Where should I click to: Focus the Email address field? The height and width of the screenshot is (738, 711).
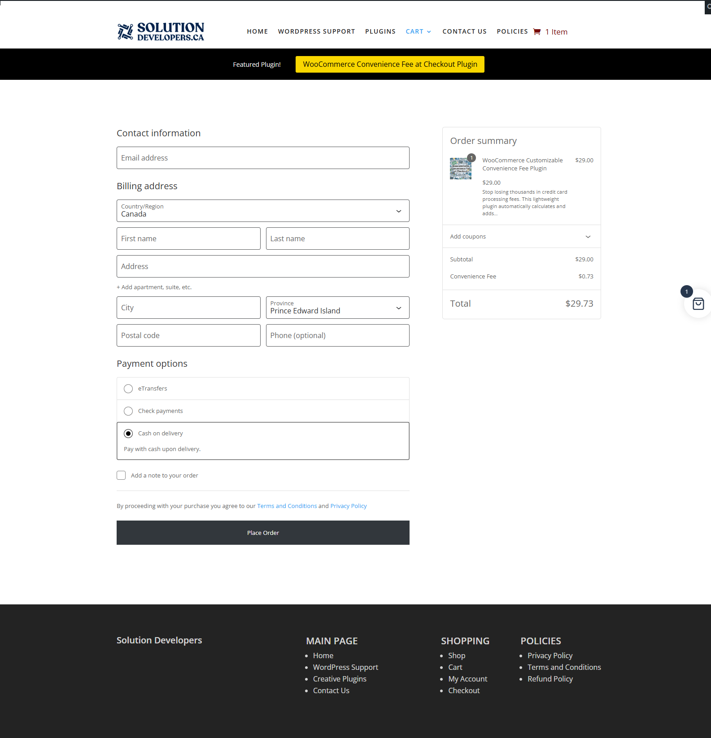[263, 158]
